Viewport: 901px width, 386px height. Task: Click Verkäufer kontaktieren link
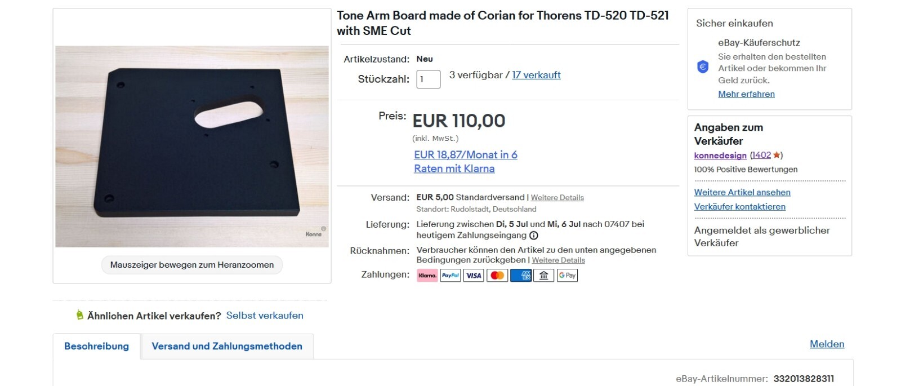(x=739, y=207)
